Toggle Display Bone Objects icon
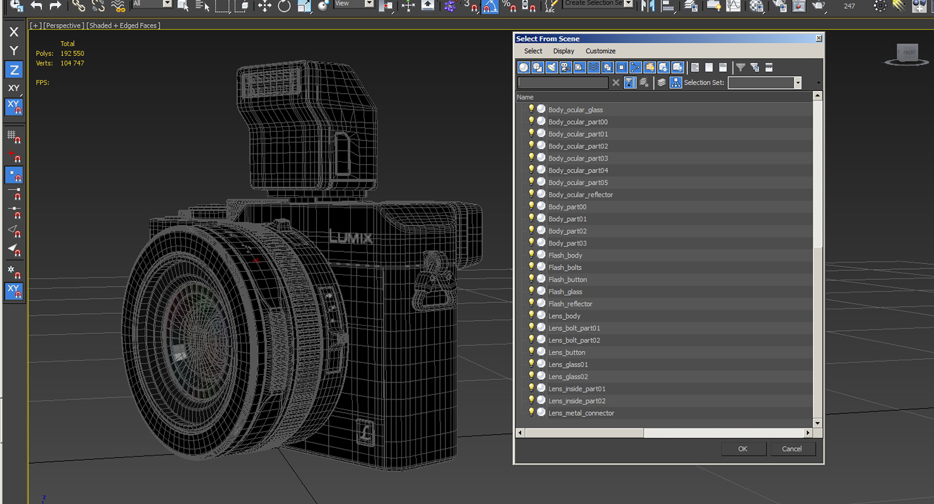Screen dimensions: 934x504 [635, 67]
